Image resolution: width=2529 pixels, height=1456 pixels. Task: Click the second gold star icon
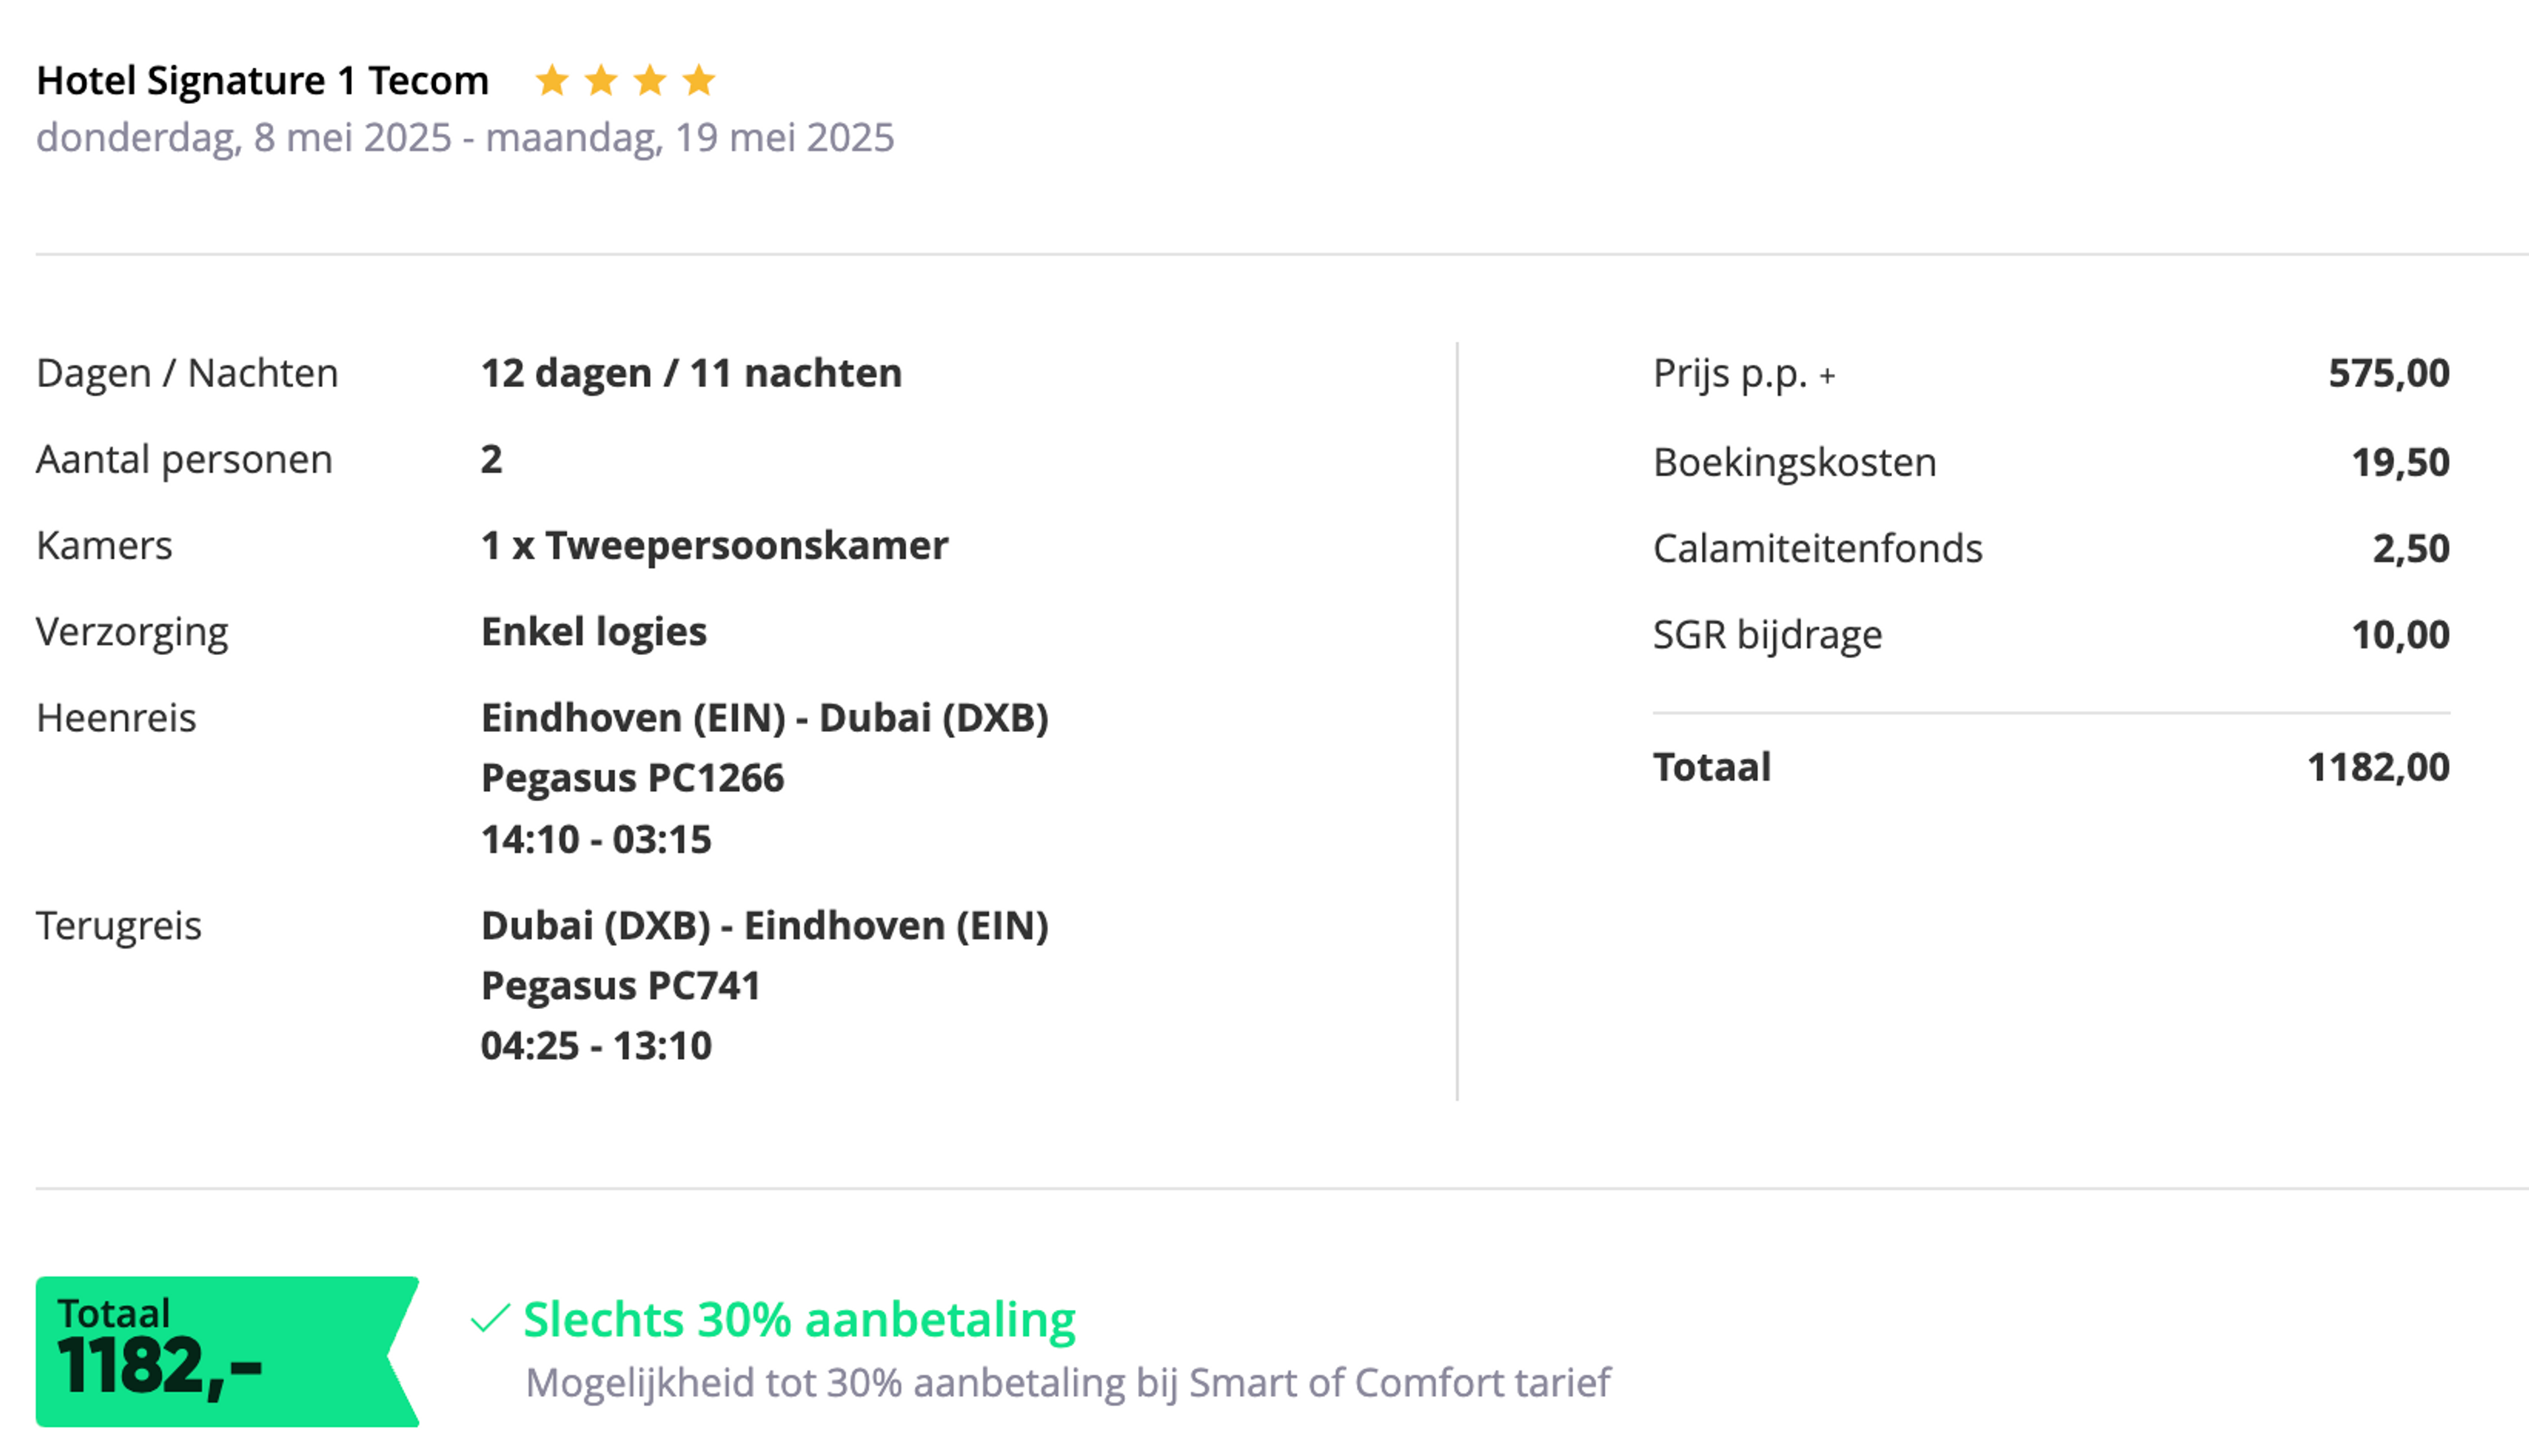coord(601,80)
